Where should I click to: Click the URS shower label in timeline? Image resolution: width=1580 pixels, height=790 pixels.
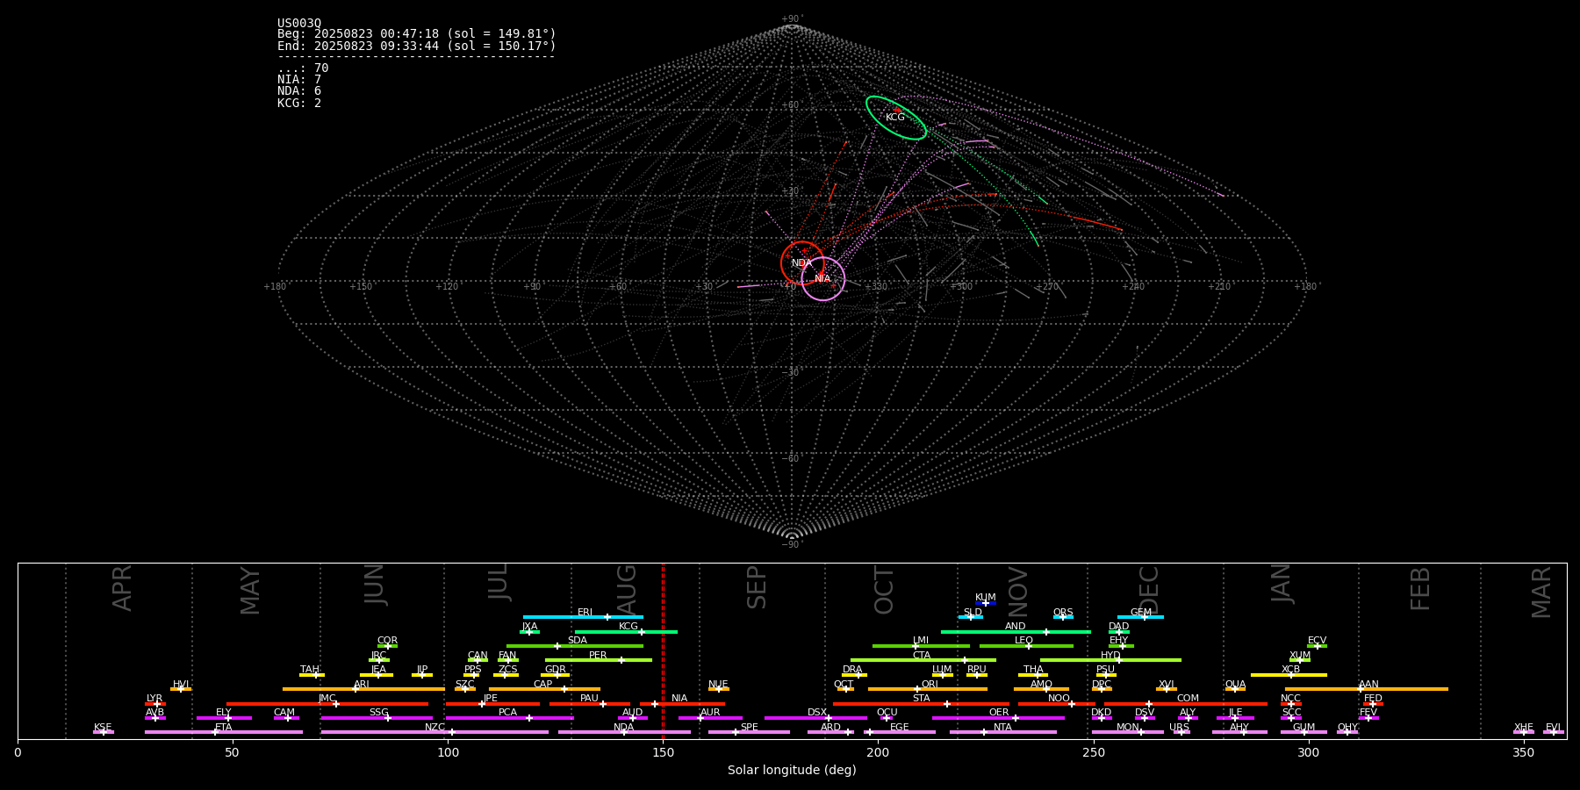(x=1179, y=728)
